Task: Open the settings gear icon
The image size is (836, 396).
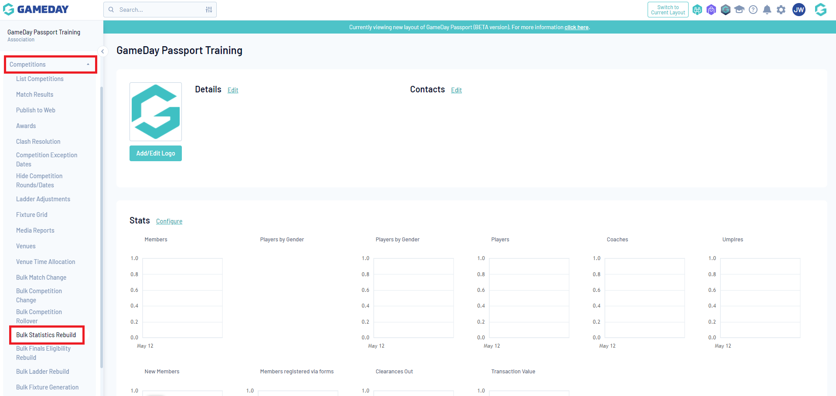Action: tap(781, 10)
